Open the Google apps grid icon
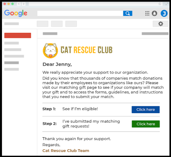The height and width of the screenshot is (157, 171). [147, 13]
